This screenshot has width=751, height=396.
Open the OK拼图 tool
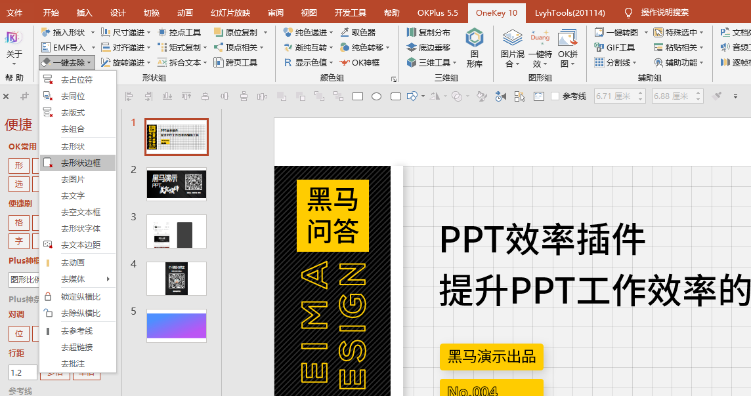(x=568, y=48)
